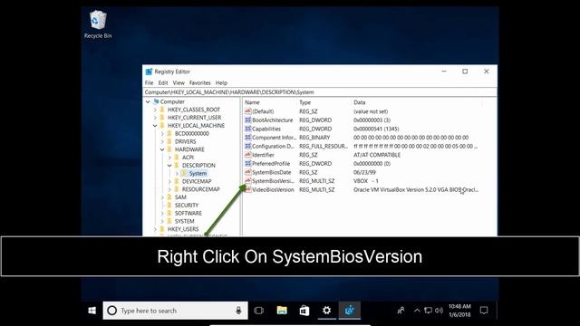This screenshot has width=580, height=326.
Task: Click '0x00000541 (1345)' data value
Action: (x=376, y=129)
